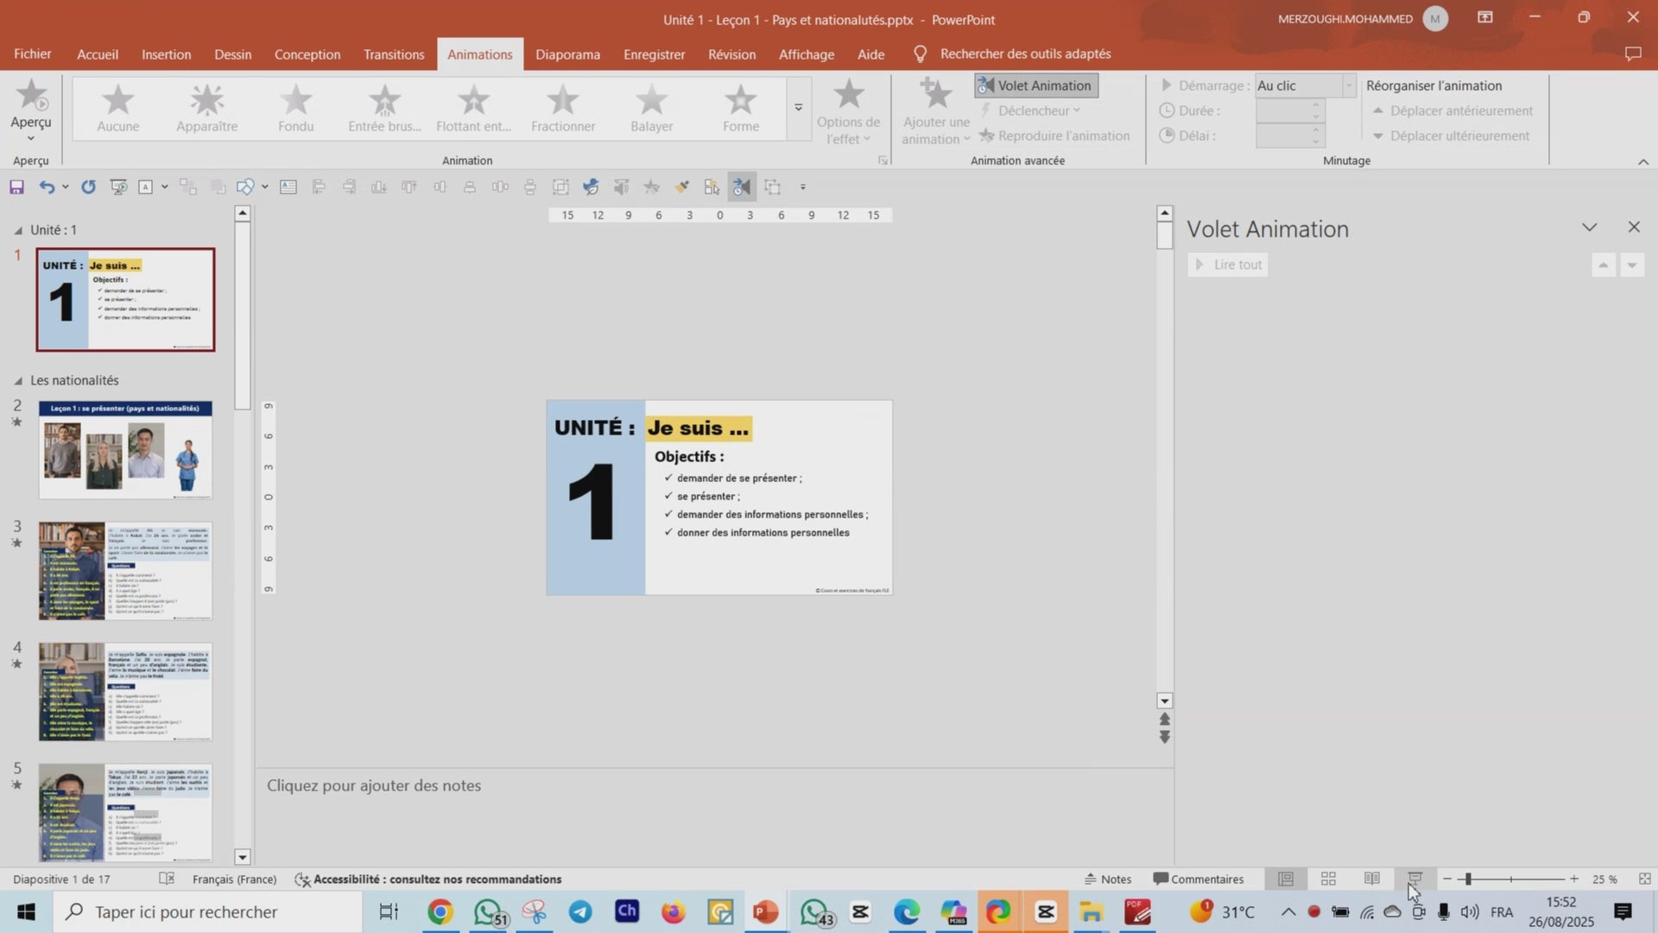Toggle the Volet Animation pane button
1658x933 pixels.
click(x=1036, y=86)
